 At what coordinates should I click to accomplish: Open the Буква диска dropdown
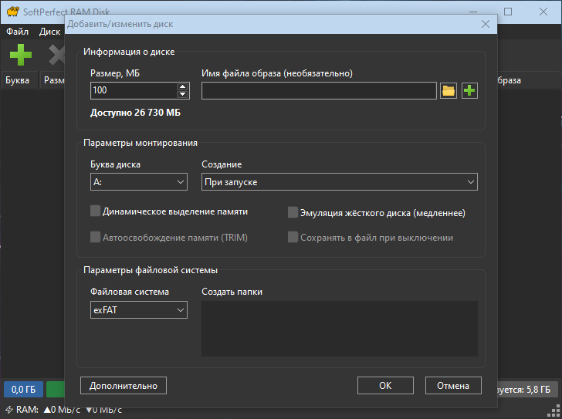pyautogui.click(x=139, y=182)
